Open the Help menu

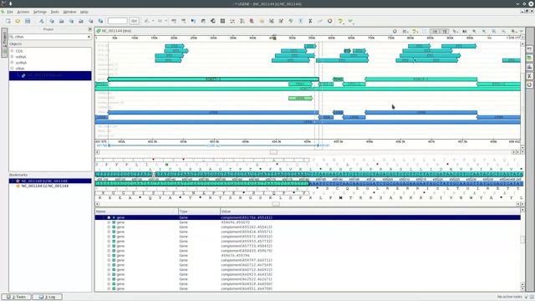tap(84, 12)
